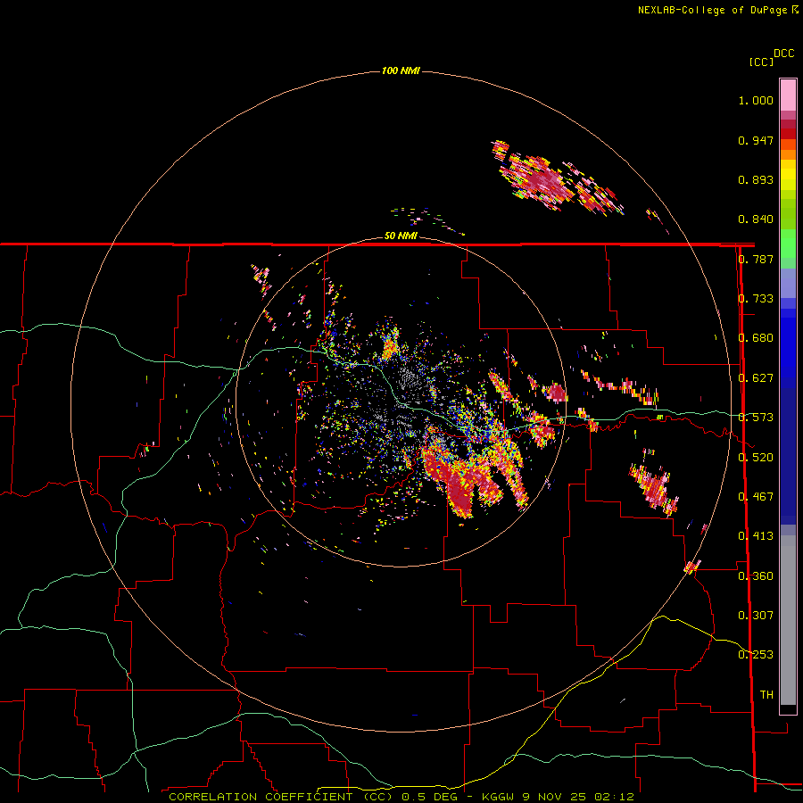The height and width of the screenshot is (803, 803).
Task: Click the gray bottom segment of color bar
Action: tap(788, 620)
